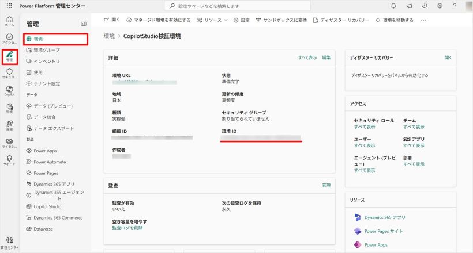Open 設定 in the command bar
The width and height of the screenshot is (473, 253).
(241, 20)
